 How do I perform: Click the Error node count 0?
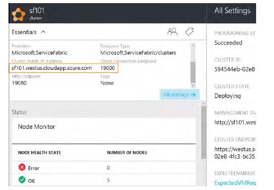click(108, 168)
